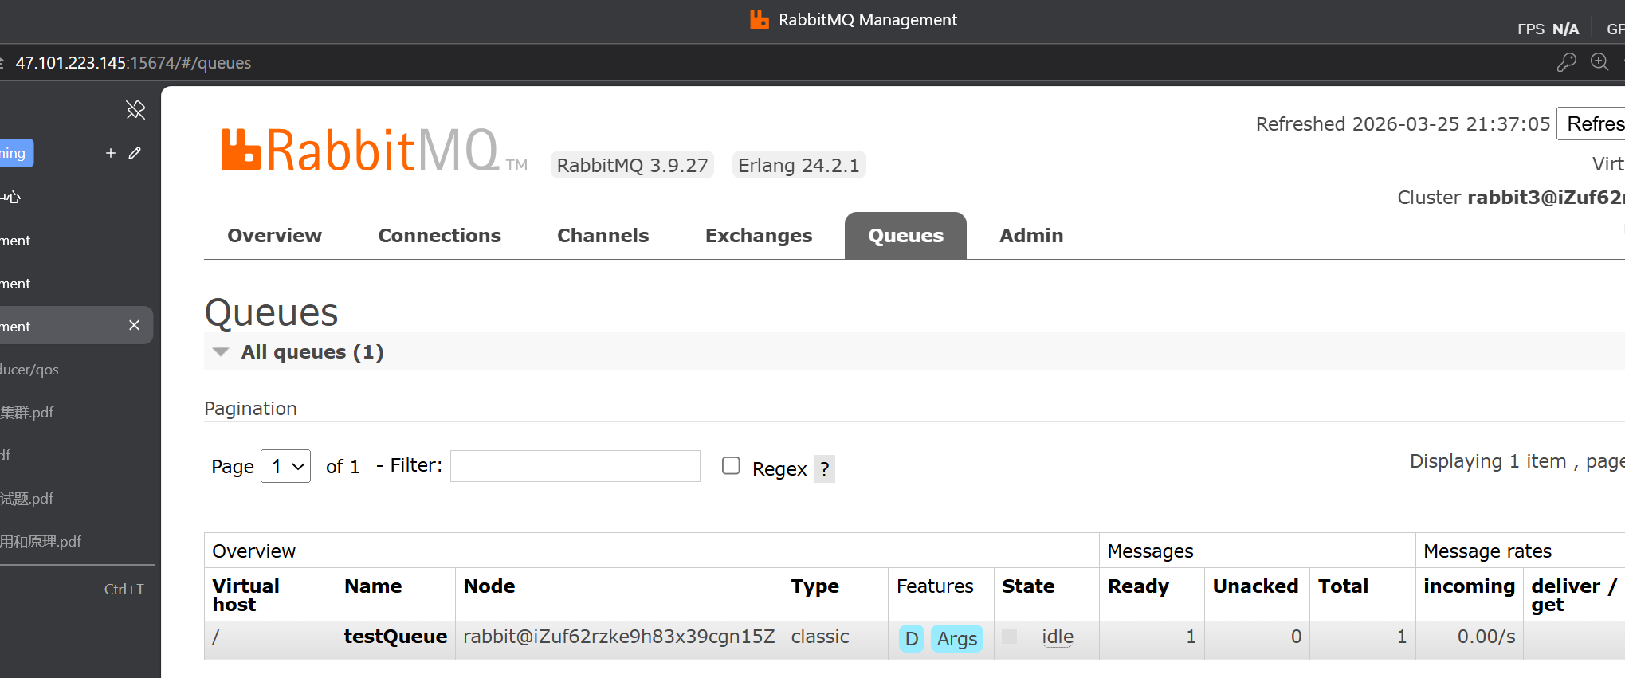Image resolution: width=1625 pixels, height=678 pixels.
Task: Sort by State column header
Action: 1028,586
